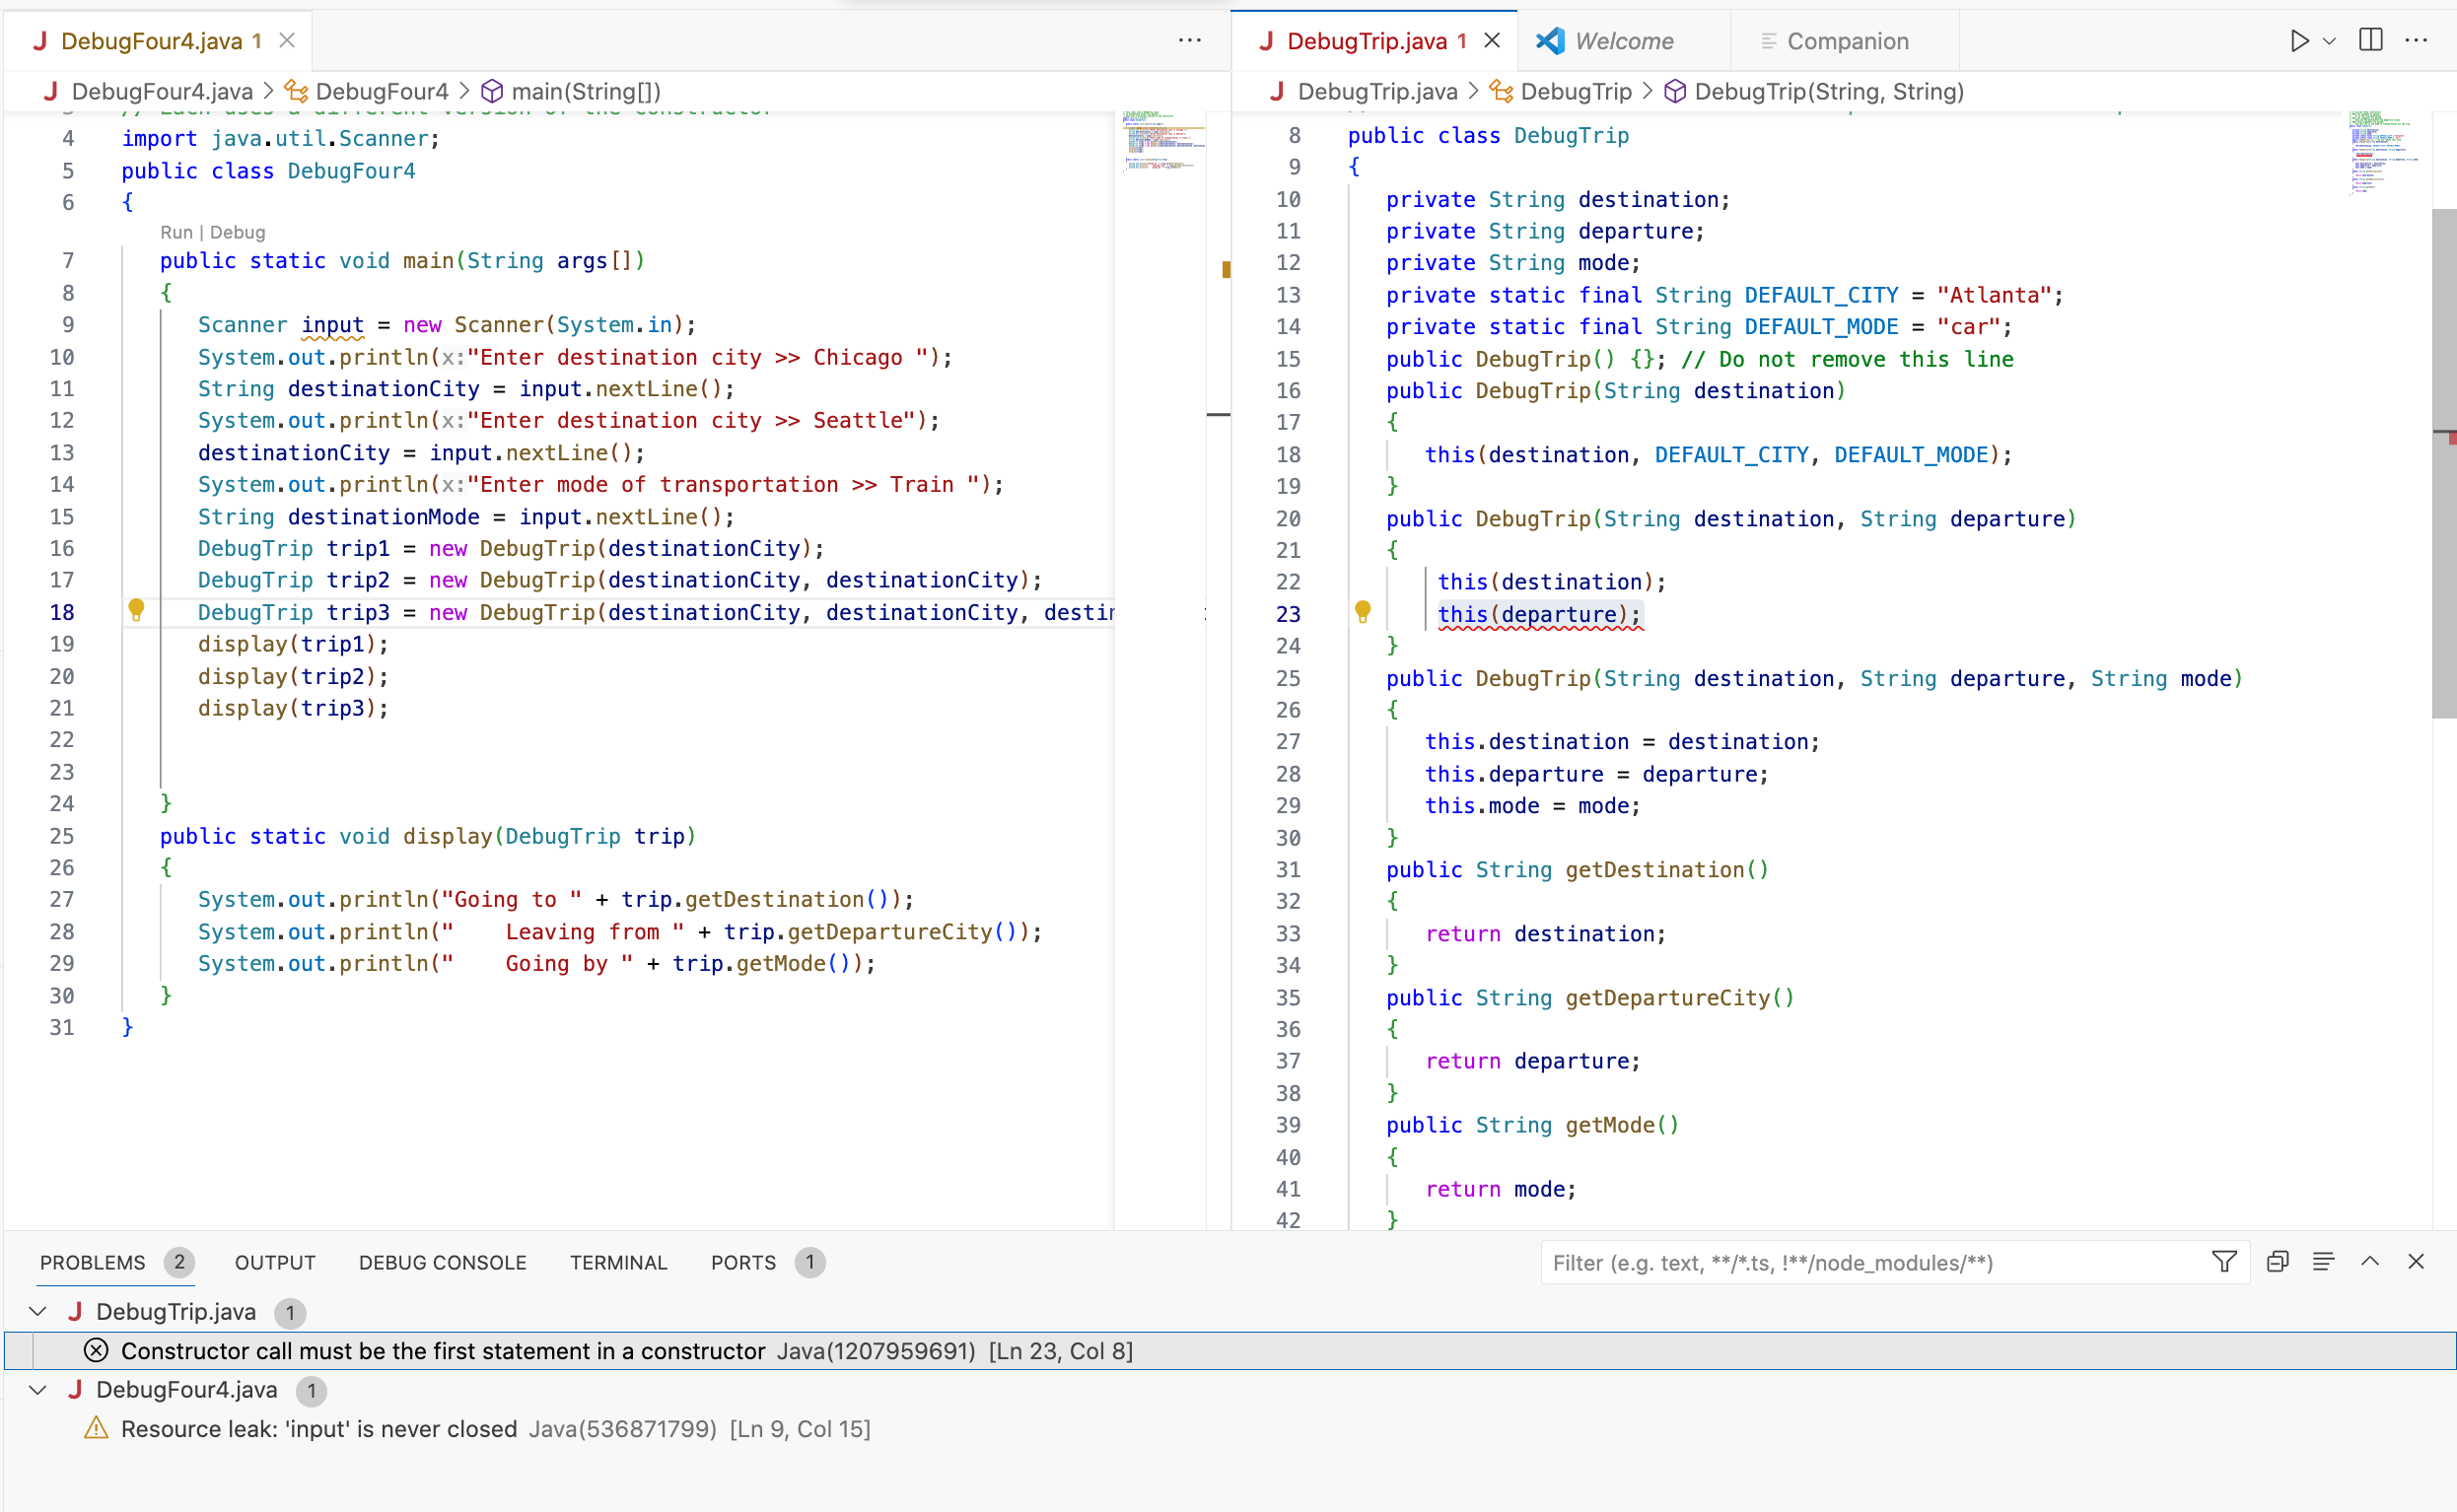This screenshot has height=1512, width=2457.
Task: Open the run options dropdown arrow
Action: pos(2330,41)
